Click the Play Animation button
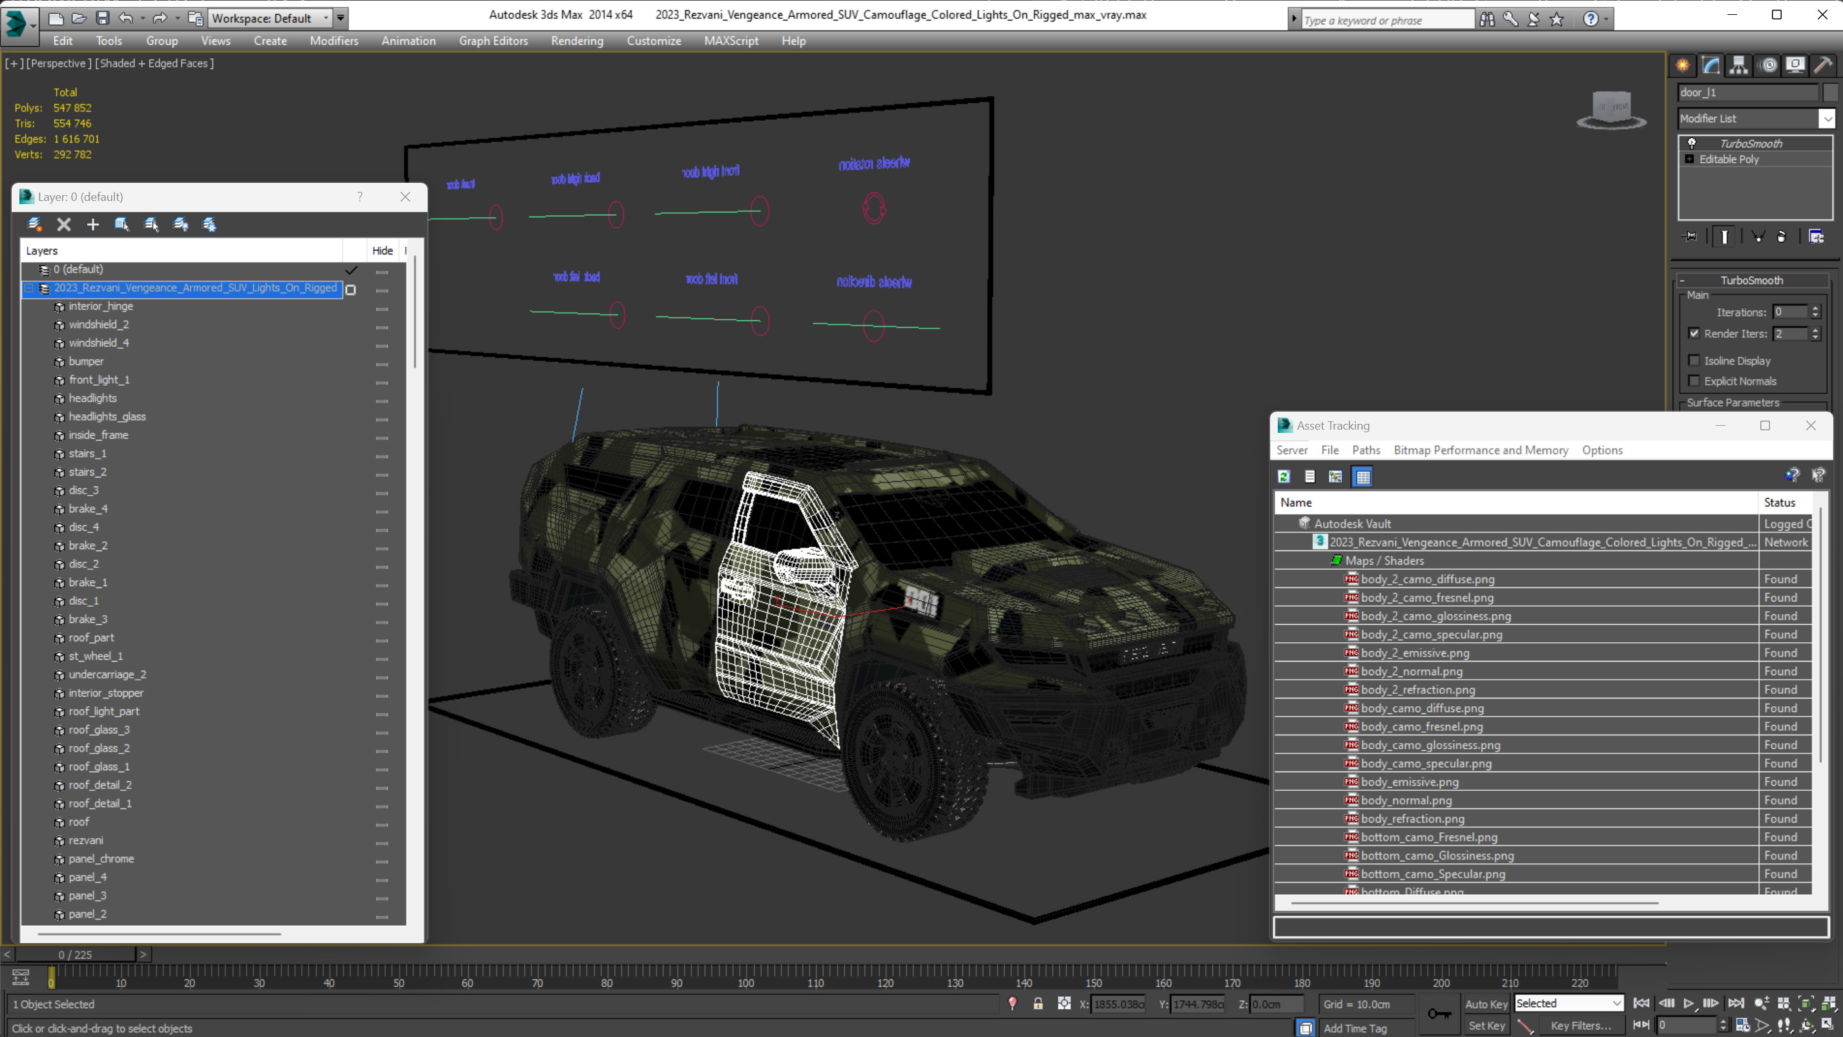The height and width of the screenshot is (1037, 1843). point(1688,1003)
